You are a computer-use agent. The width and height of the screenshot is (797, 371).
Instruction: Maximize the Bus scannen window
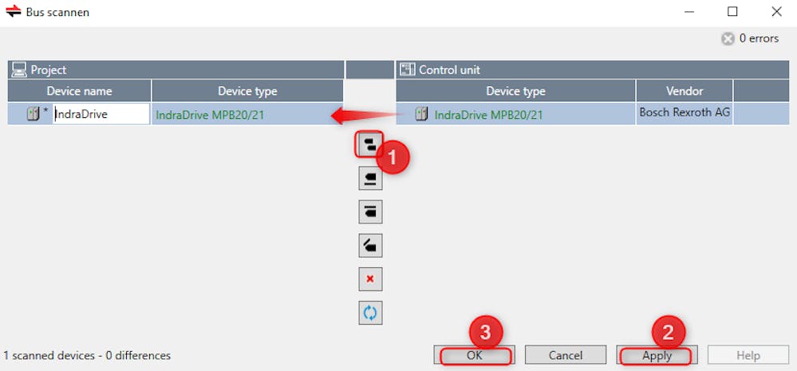pos(732,11)
